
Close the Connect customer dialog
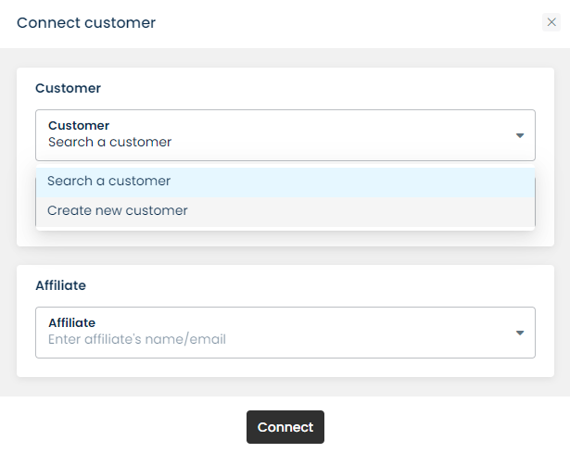coord(551,22)
